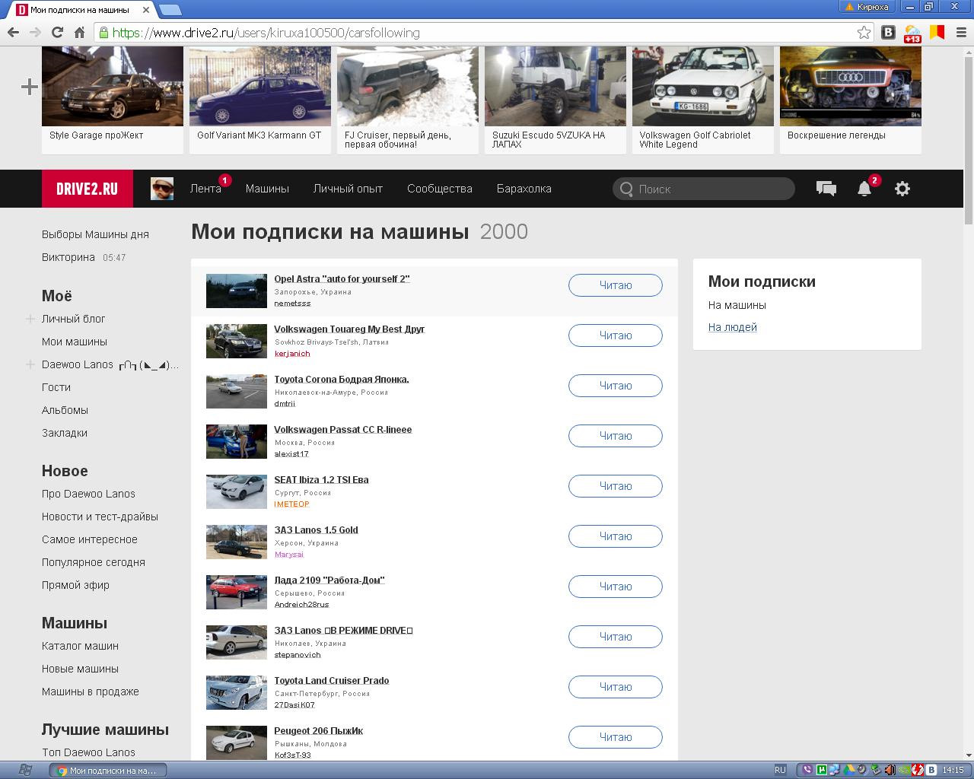
Task: Open Каталог машин sidebar link
Action: click(80, 646)
